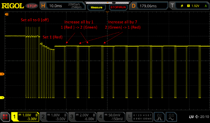Toggle channel 1 with 1.00V scale
Screen dimensions: 210x123
tap(25, 116)
